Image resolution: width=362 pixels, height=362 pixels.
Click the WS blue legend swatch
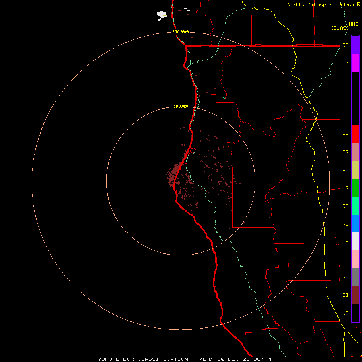coord(355,224)
